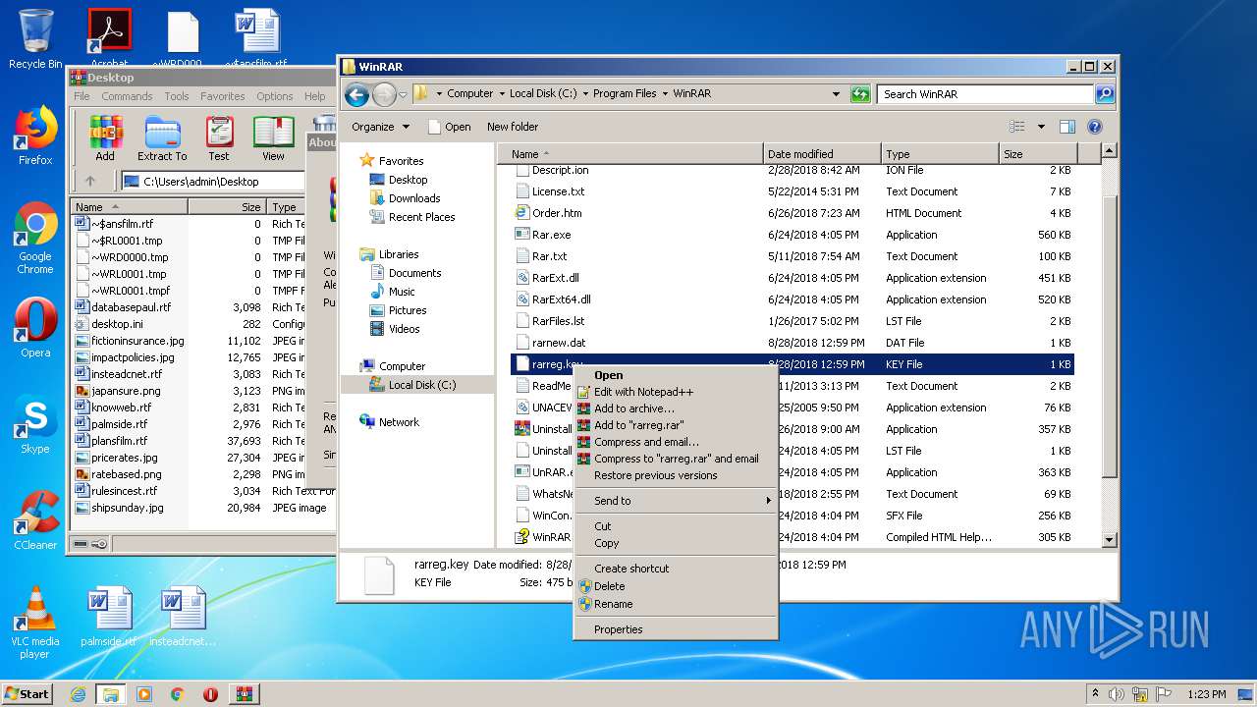
Task: Select Compress and email... entry
Action: pyautogui.click(x=676, y=442)
